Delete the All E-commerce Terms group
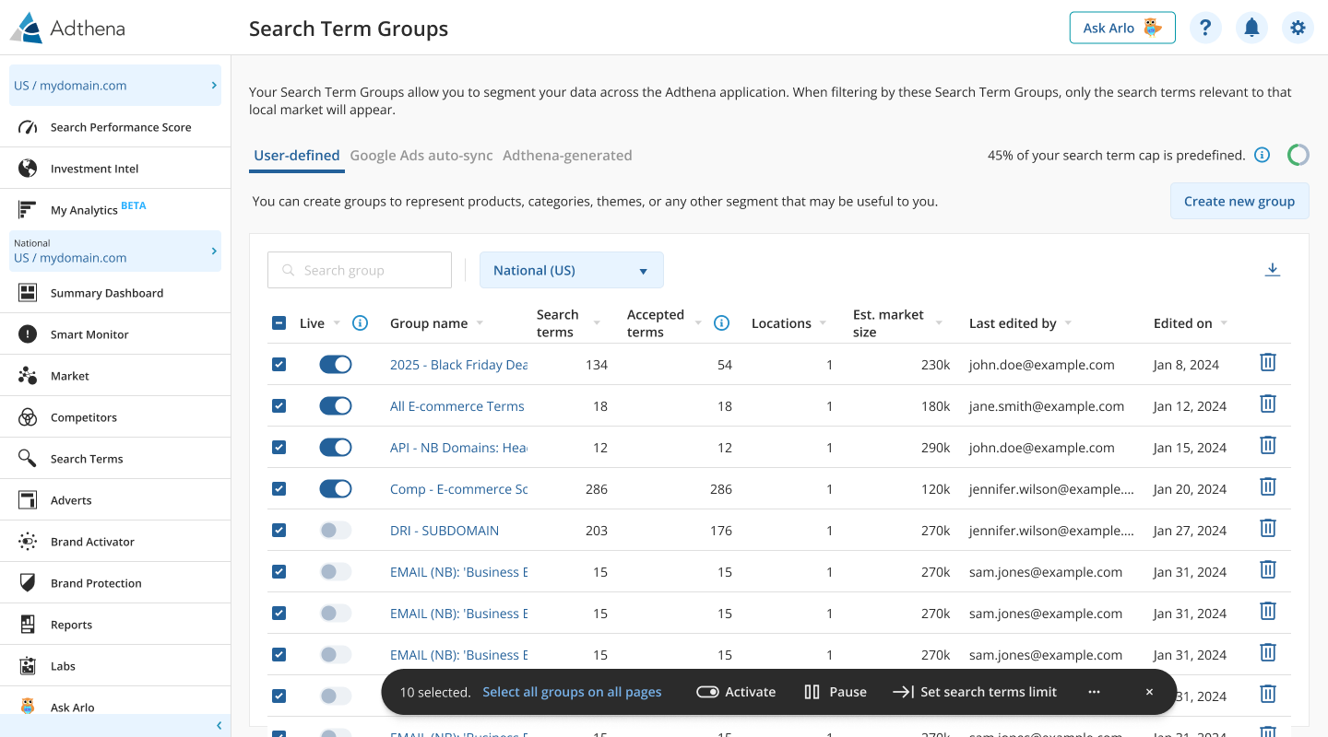Viewport: 1328px width, 737px height. pos(1267,404)
